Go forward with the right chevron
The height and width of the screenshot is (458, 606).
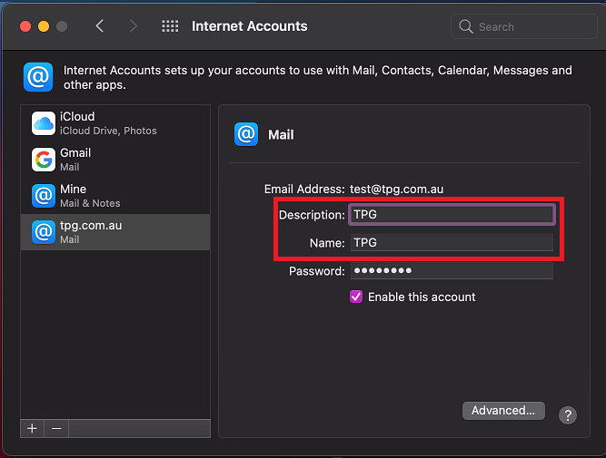point(134,26)
